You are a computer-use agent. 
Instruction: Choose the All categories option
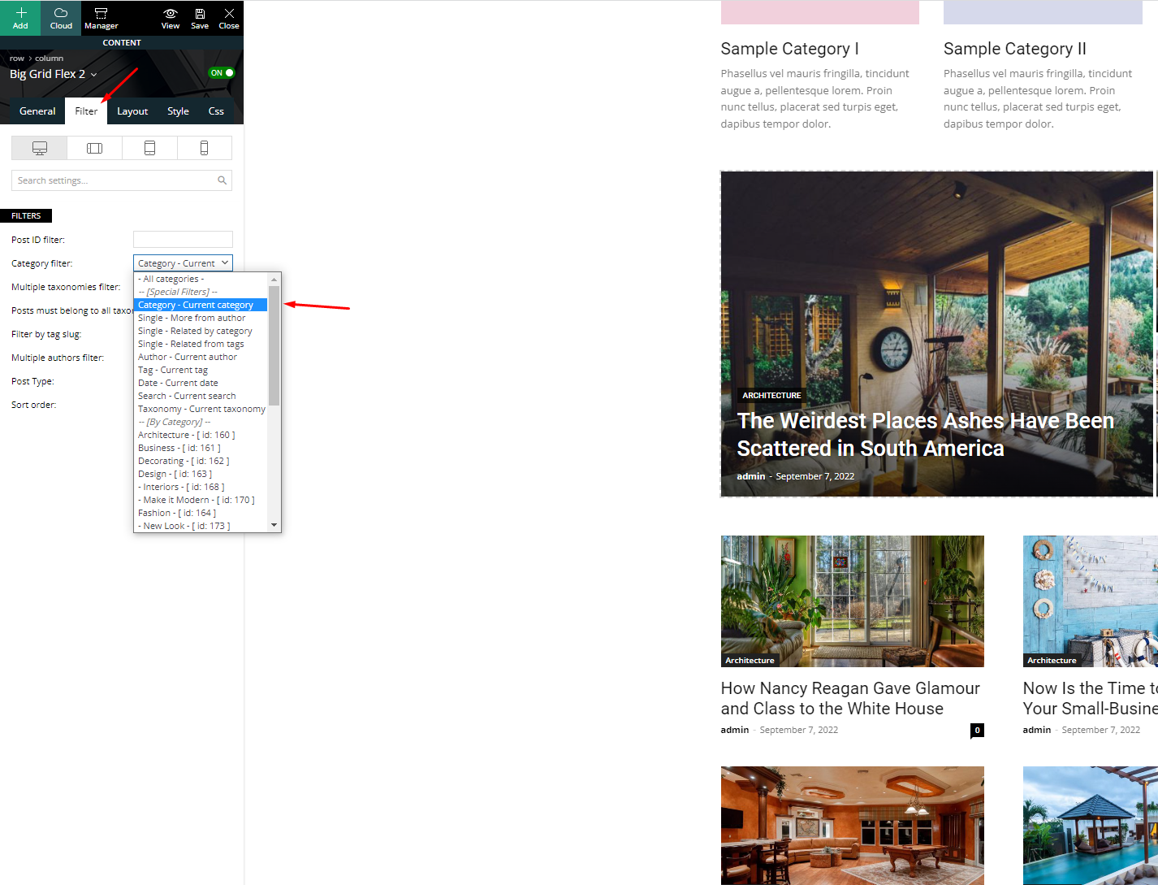point(201,279)
